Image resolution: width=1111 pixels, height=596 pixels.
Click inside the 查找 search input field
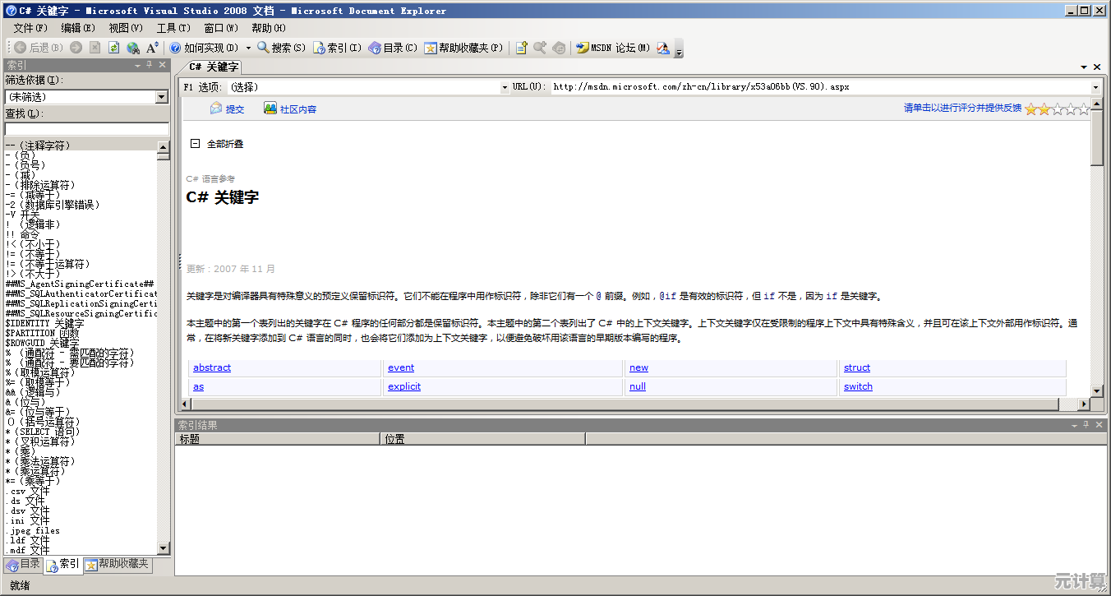86,129
